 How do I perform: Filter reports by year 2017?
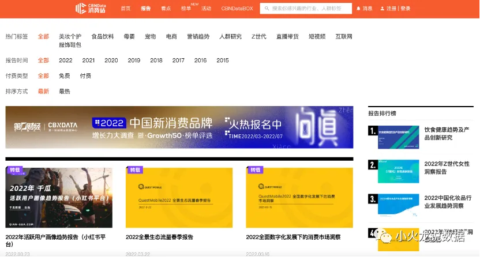178,61
